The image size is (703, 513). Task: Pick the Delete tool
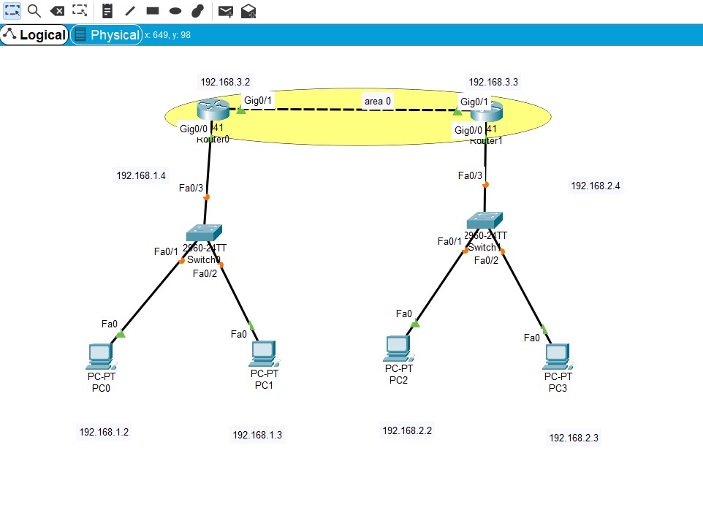(x=57, y=11)
